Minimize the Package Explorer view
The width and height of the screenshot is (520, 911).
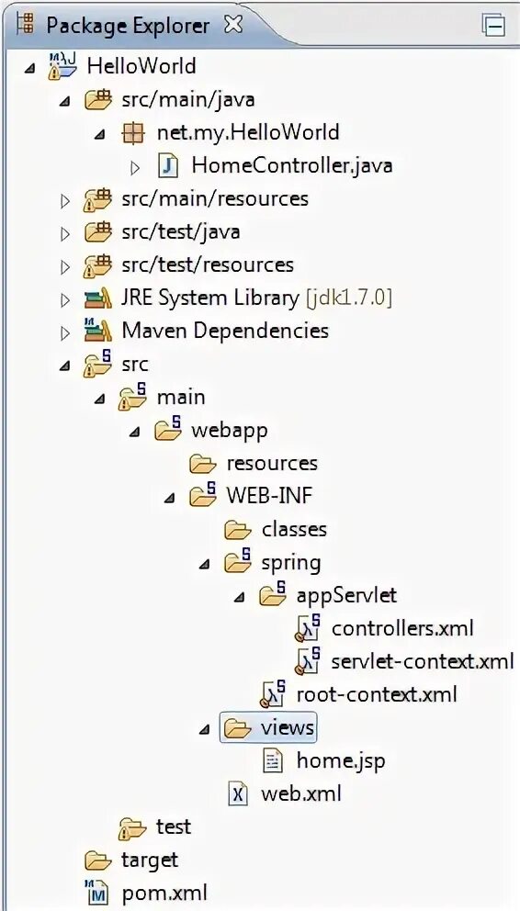point(492,25)
